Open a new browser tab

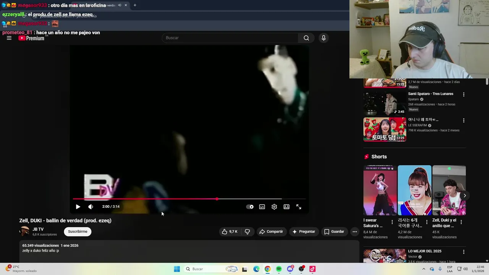135,5
